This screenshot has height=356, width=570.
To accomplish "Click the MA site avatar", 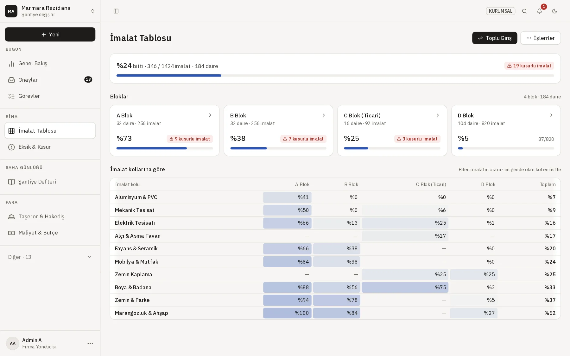I will pos(11,11).
